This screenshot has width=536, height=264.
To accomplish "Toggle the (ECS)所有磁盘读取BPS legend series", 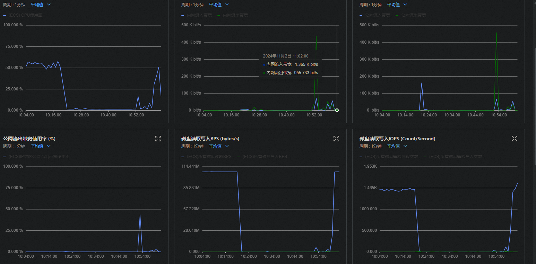I will click(x=206, y=157).
